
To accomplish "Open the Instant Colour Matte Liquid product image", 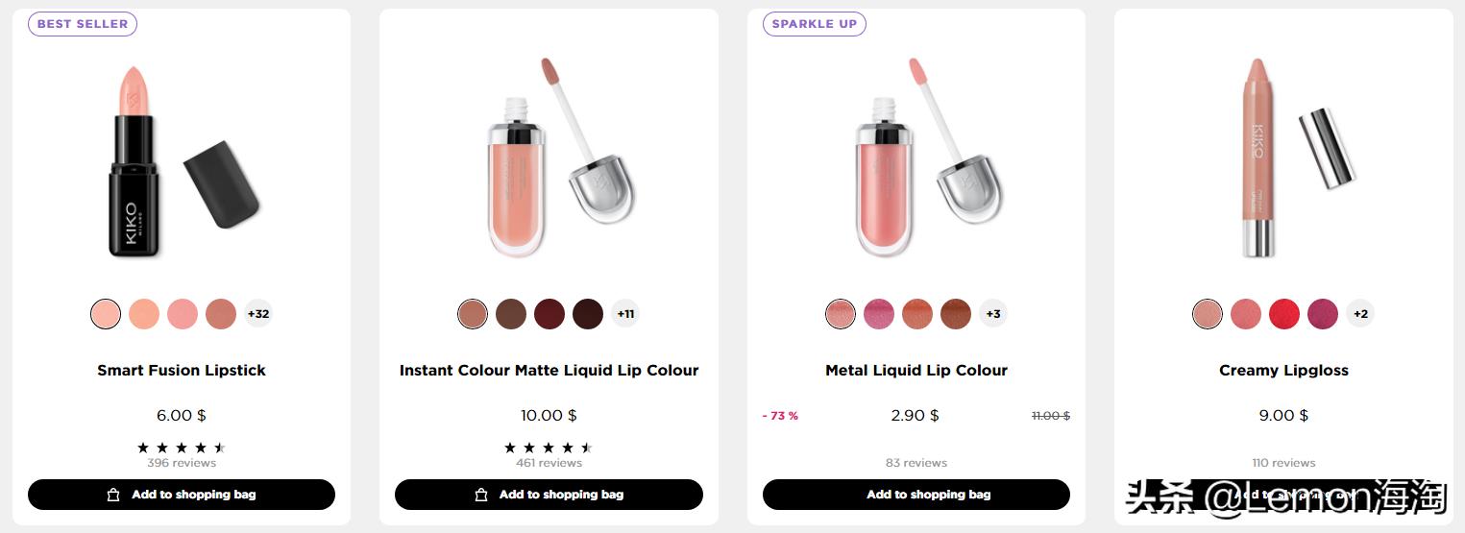I will tap(549, 158).
